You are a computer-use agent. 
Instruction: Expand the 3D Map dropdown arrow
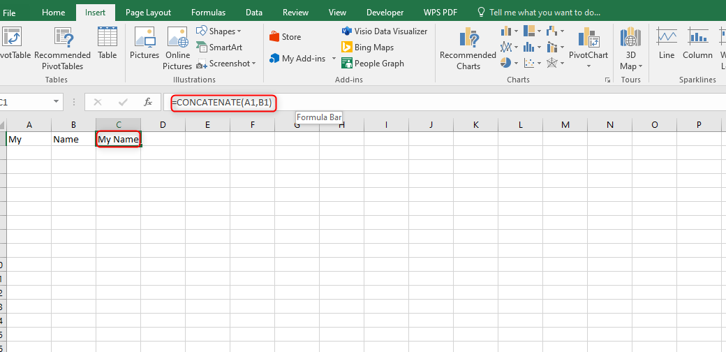640,66
